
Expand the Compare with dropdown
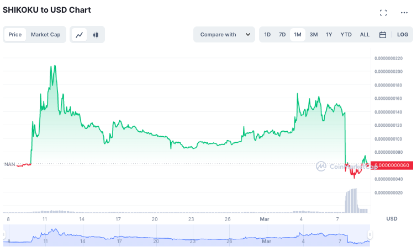[x=224, y=35]
